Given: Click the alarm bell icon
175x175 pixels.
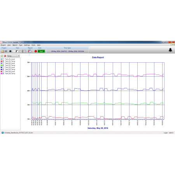Looking at the screenshot, I should coord(170,50).
